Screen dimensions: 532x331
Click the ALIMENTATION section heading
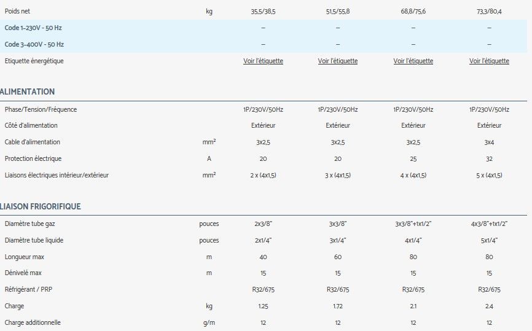click(x=28, y=92)
